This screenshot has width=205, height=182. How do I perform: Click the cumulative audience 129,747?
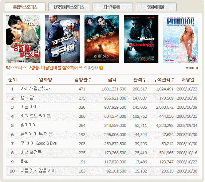[x=166, y=162]
